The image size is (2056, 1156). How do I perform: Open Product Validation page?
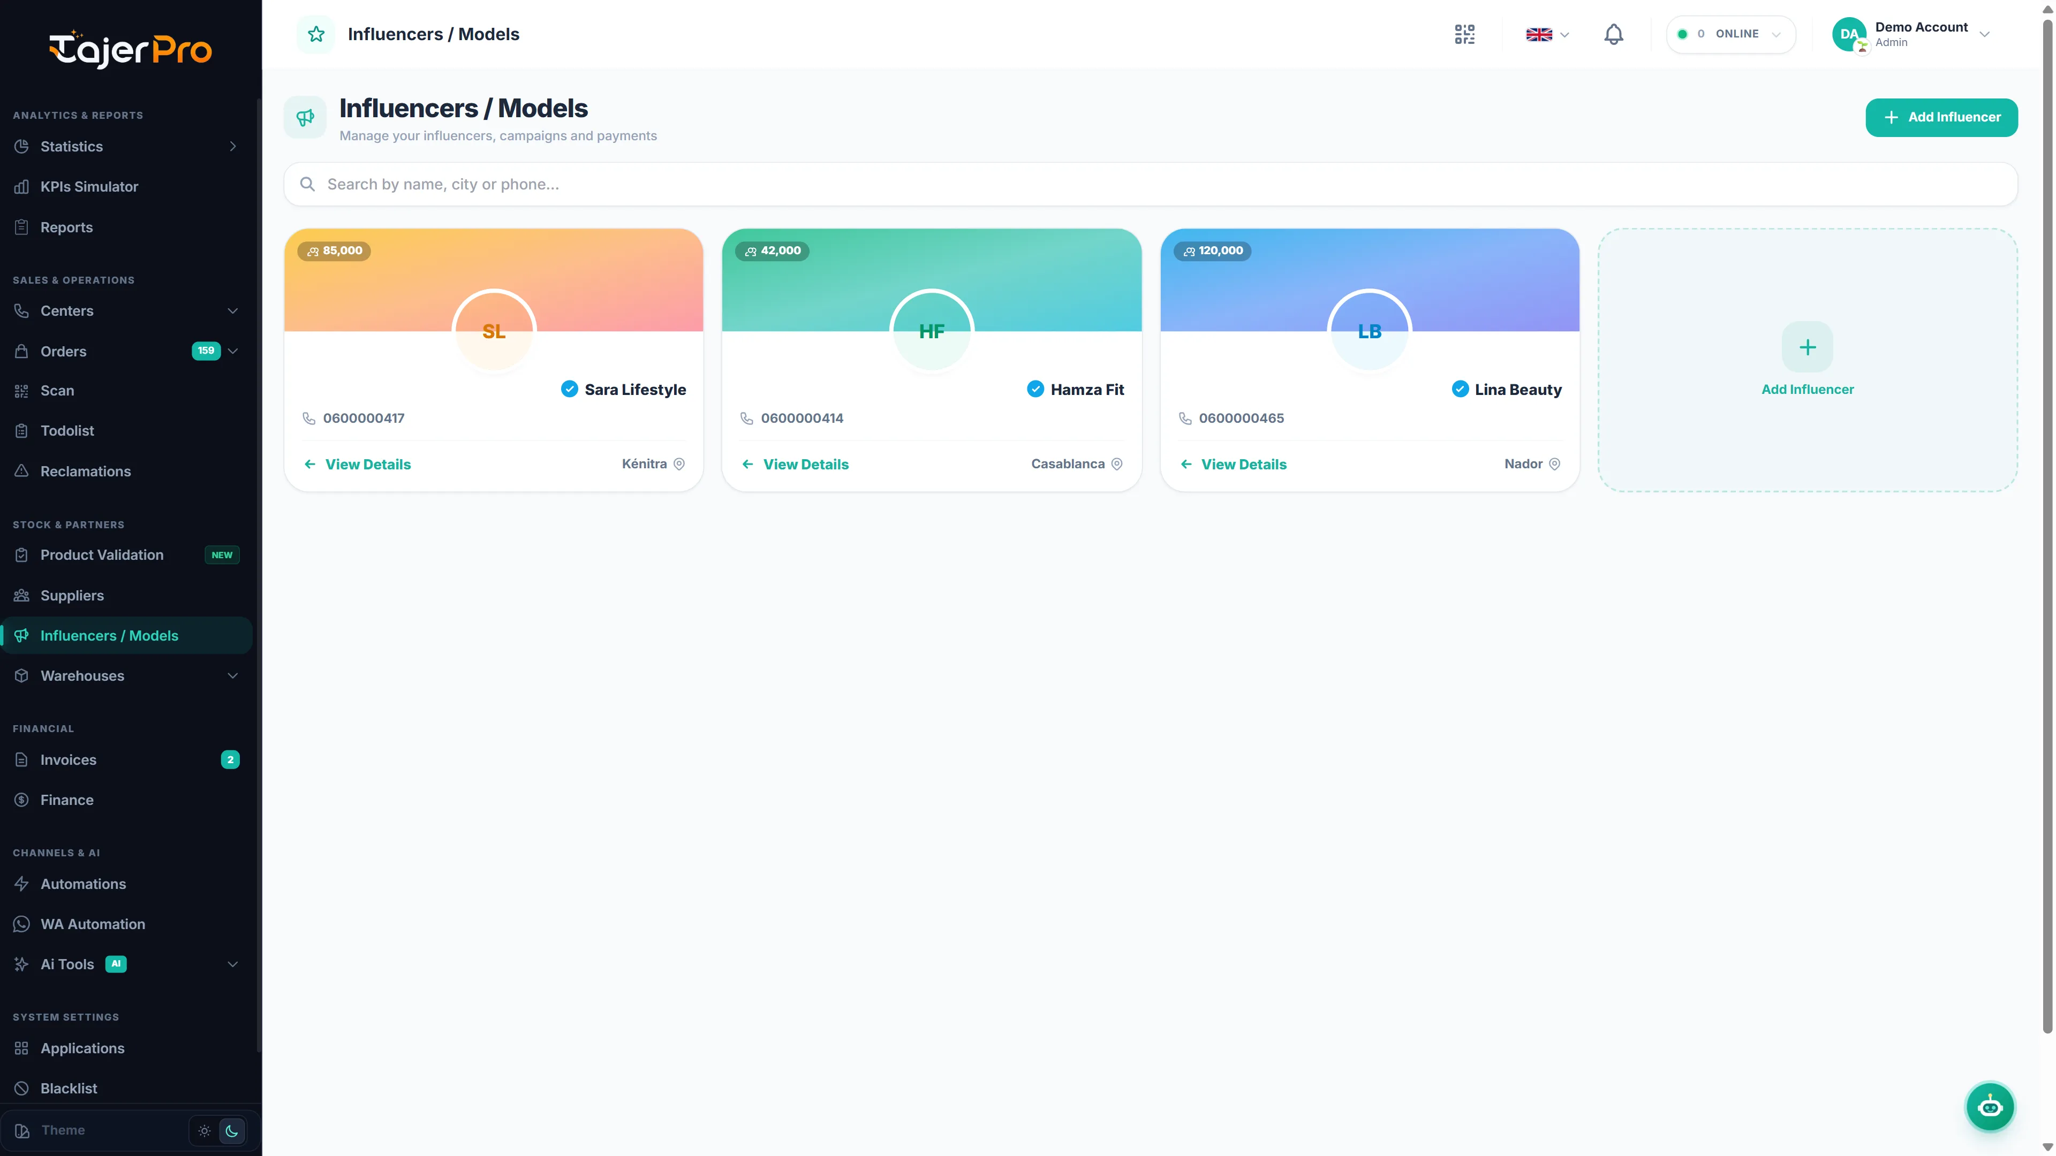point(126,554)
